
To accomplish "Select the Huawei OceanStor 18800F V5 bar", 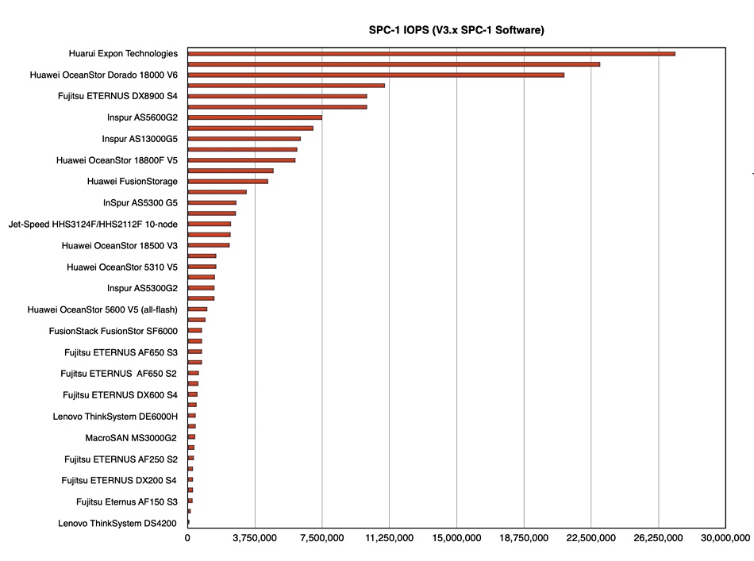I will click(x=241, y=160).
